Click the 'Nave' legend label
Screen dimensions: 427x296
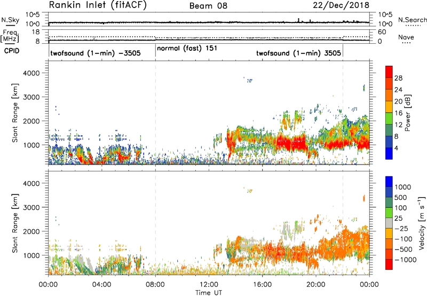406,37
